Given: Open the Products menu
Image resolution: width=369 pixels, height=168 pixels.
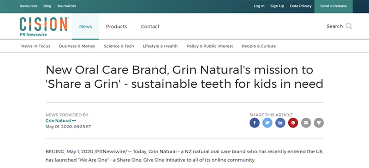Looking at the screenshot, I should click(117, 27).
